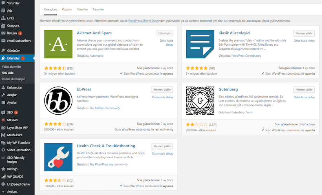Click the Eklentiler plug icon
The height and width of the screenshot is (195, 322).
[x=3, y=58]
